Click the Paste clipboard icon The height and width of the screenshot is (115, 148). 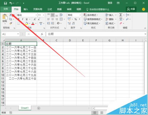click(5, 17)
